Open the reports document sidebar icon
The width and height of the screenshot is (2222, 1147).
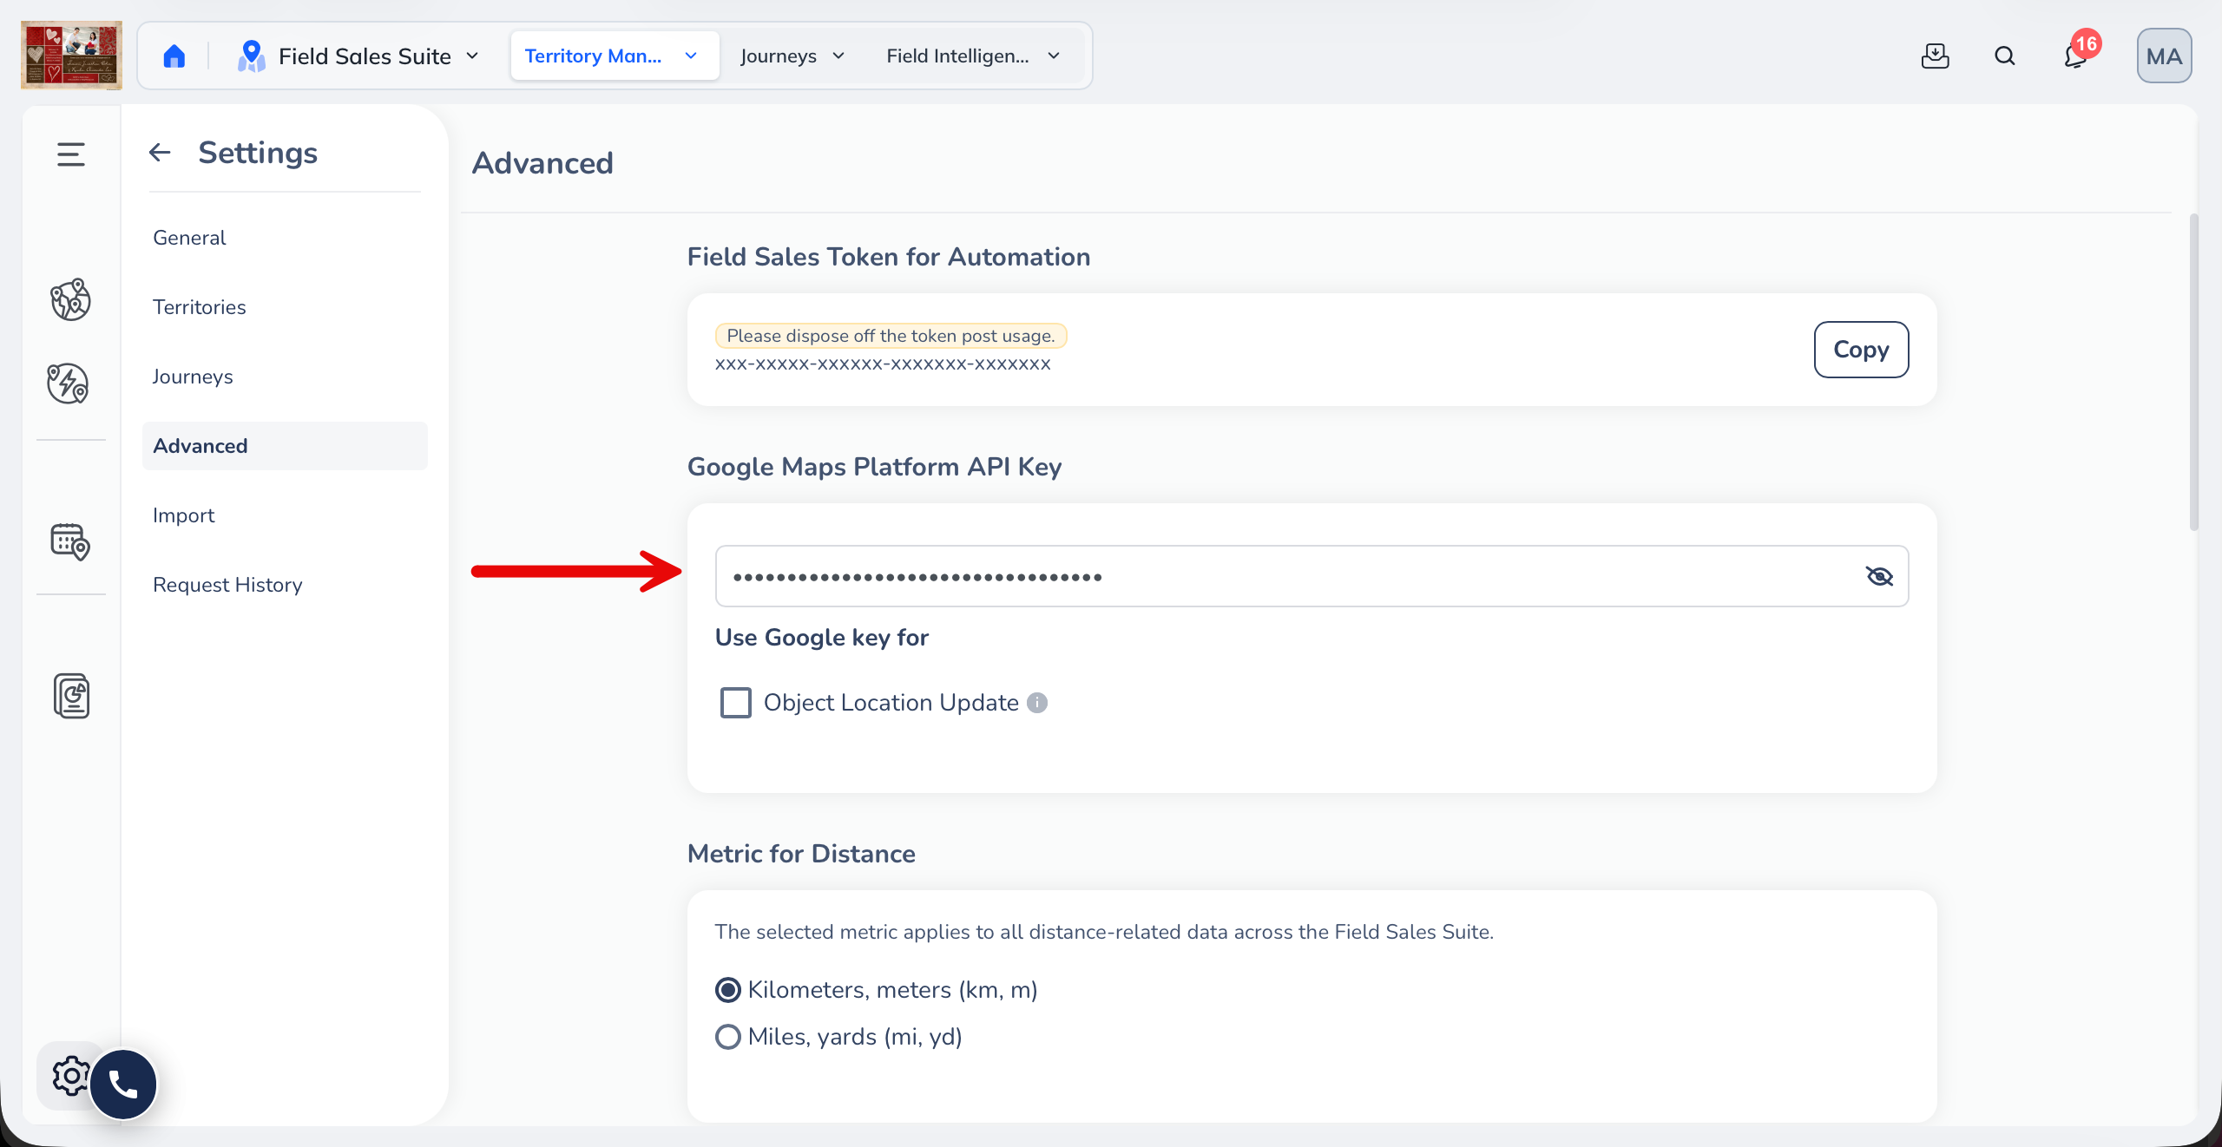[71, 696]
